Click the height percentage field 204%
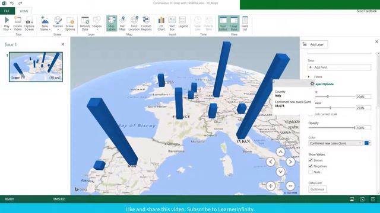This screenshot has width=380, height=213. pyautogui.click(x=363, y=96)
